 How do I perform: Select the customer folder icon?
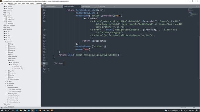(x=9, y=48)
